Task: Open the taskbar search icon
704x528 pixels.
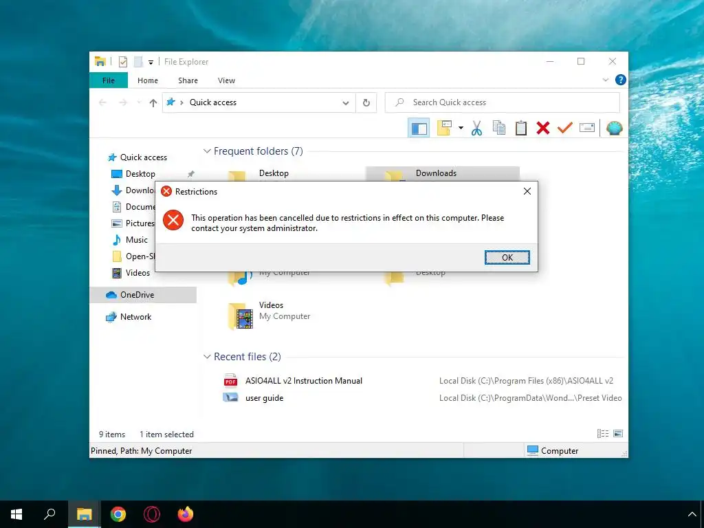Action: (x=49, y=514)
